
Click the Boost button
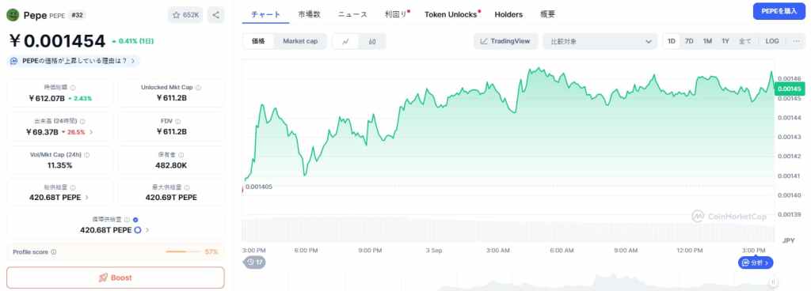click(116, 278)
